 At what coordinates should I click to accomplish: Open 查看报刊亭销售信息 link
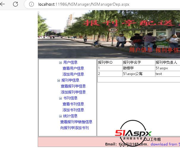pos(76,122)
